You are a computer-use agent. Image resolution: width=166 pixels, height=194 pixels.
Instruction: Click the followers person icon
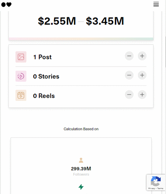(x=81, y=160)
